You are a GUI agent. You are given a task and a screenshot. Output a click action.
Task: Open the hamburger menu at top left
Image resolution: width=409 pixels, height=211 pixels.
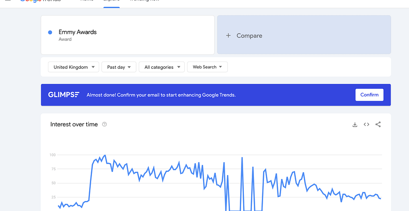(x=8, y=1)
